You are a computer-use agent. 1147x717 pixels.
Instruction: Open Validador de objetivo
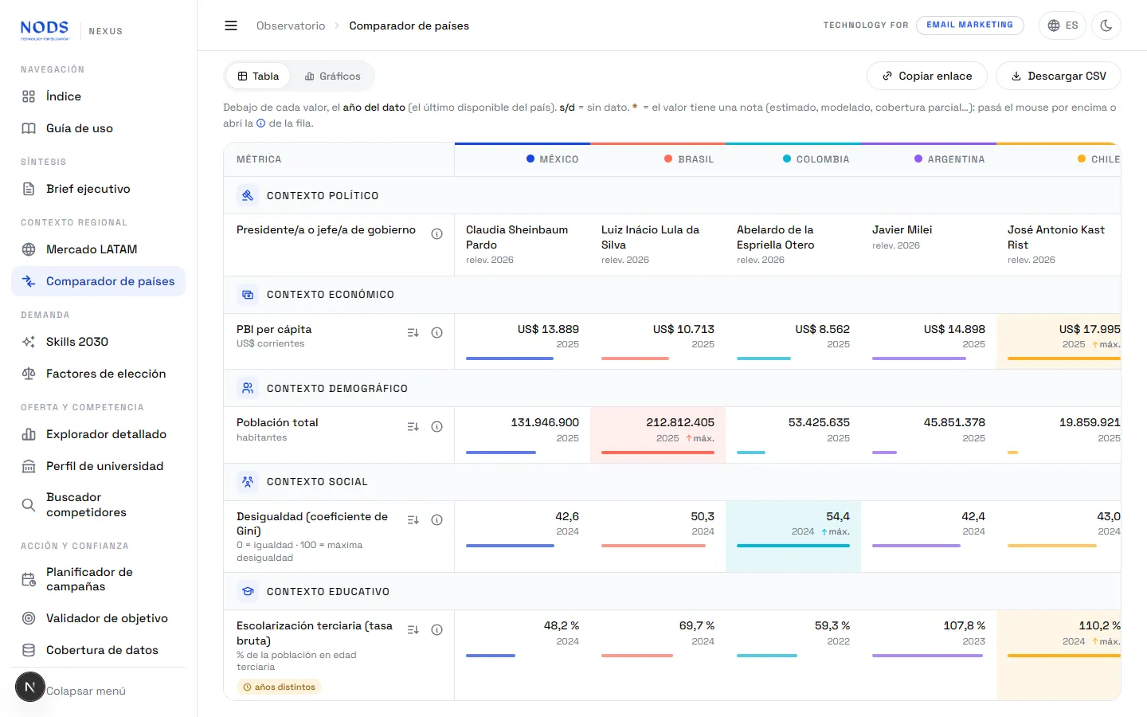point(99,618)
